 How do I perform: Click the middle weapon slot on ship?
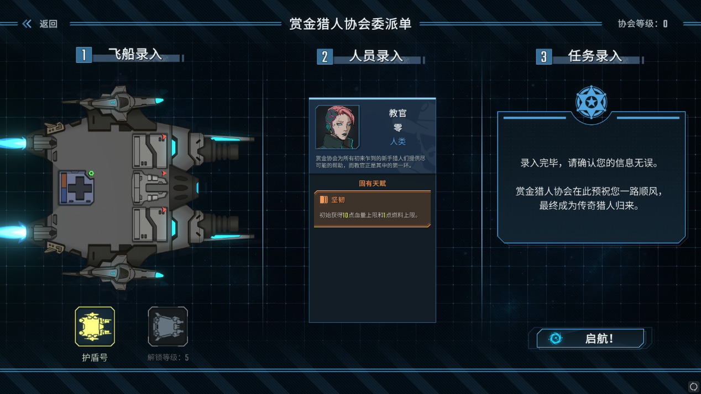150,188
